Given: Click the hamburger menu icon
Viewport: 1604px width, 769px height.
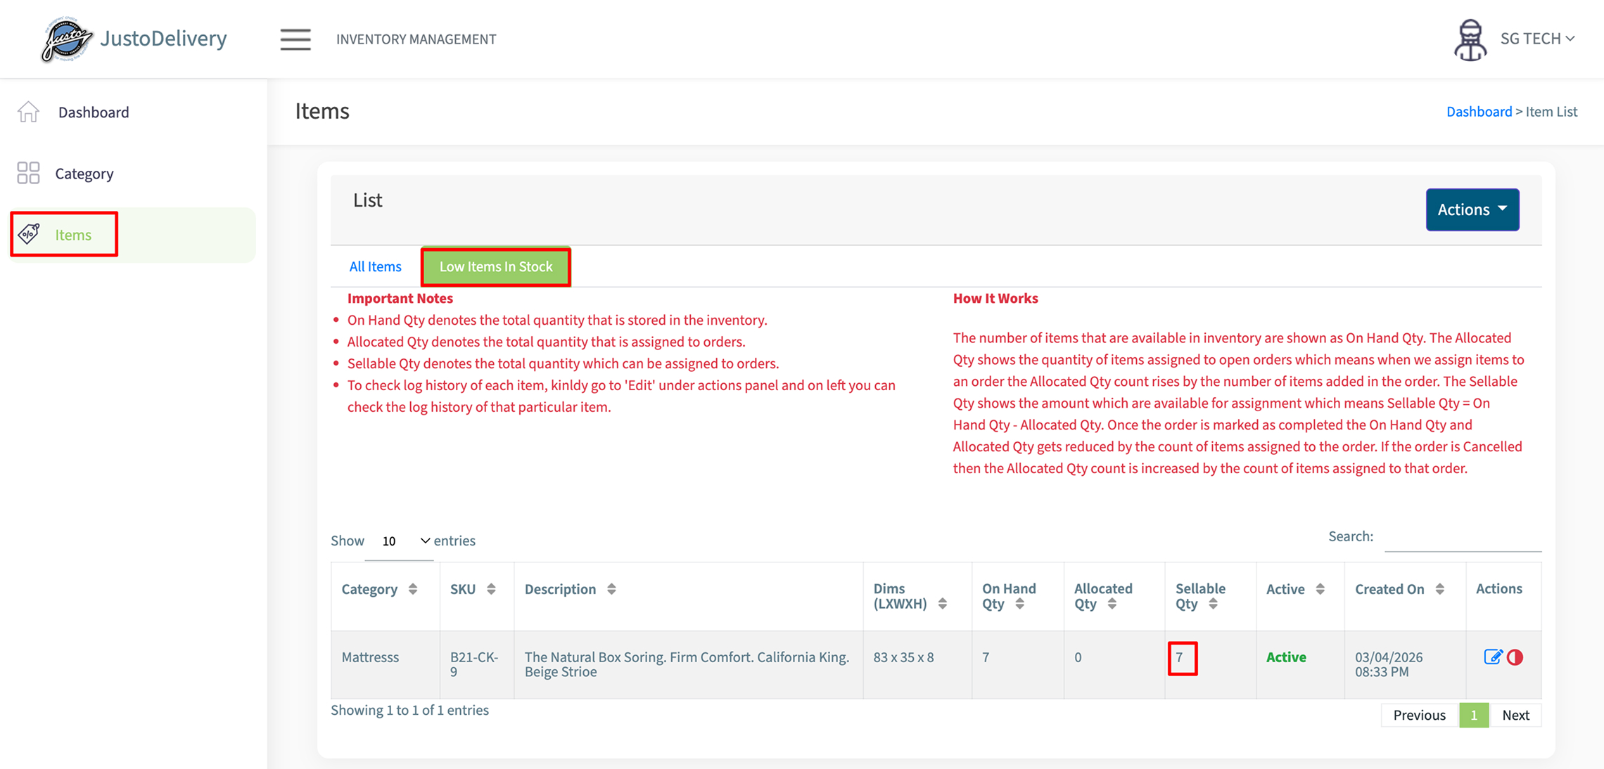Looking at the screenshot, I should (295, 39).
